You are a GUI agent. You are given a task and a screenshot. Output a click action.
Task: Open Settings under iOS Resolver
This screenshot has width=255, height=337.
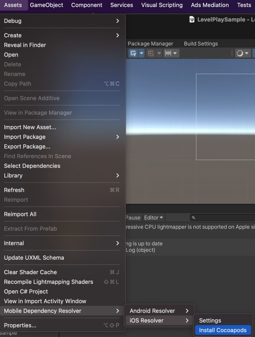pyautogui.click(x=210, y=320)
